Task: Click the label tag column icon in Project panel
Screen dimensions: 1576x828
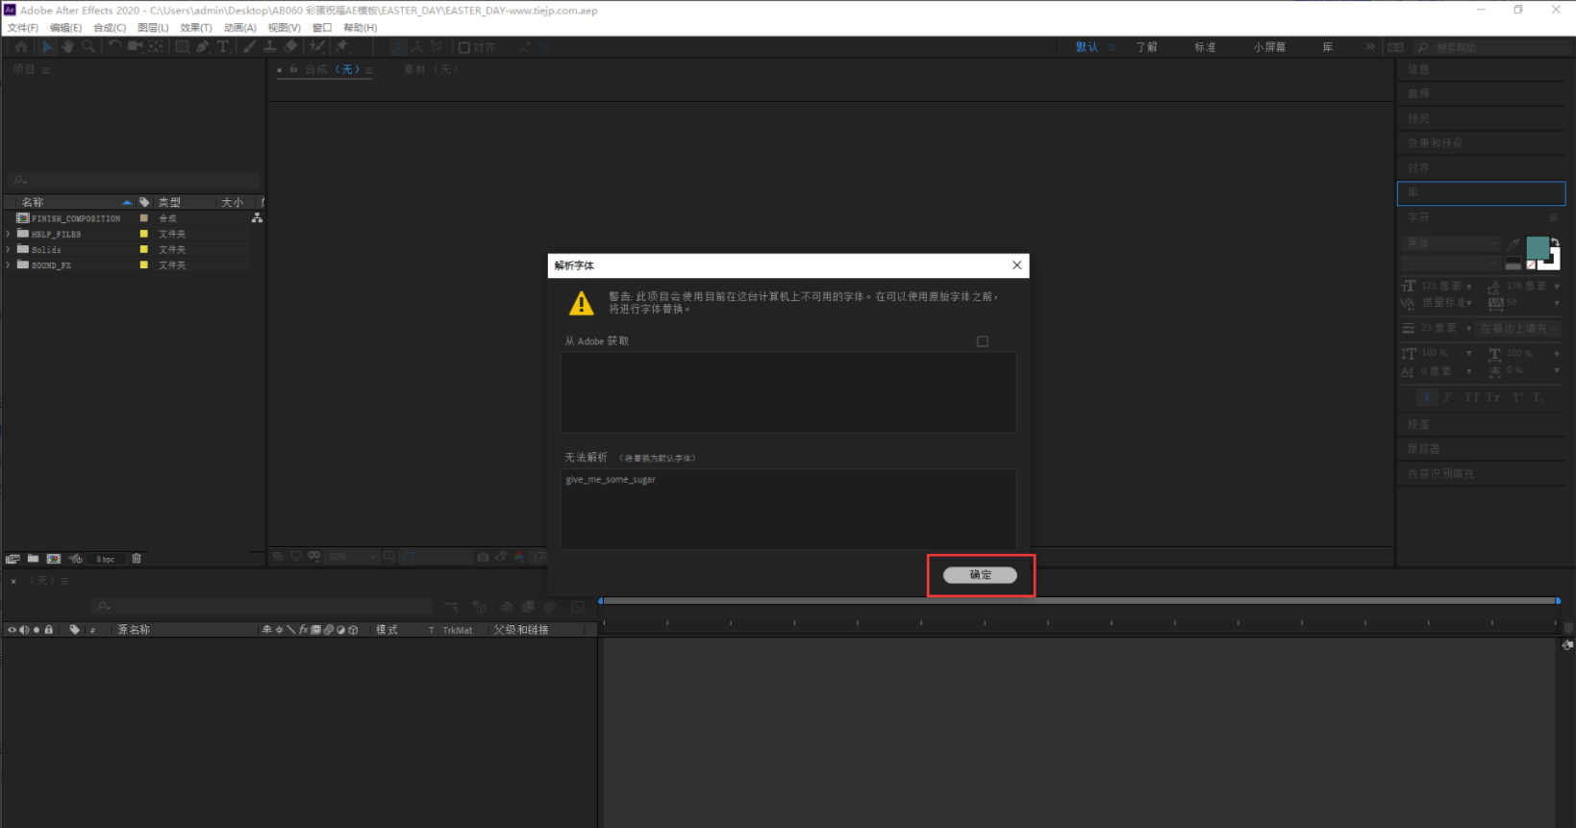Action: point(144,202)
